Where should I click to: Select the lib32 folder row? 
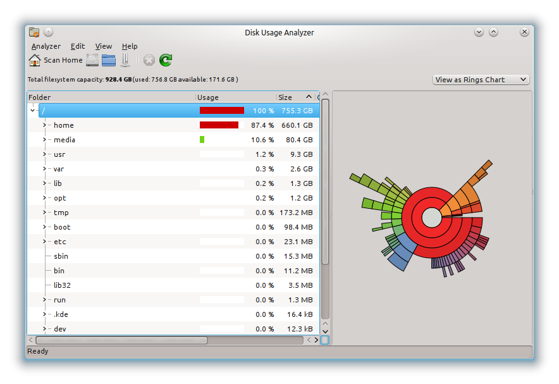[x=173, y=285]
